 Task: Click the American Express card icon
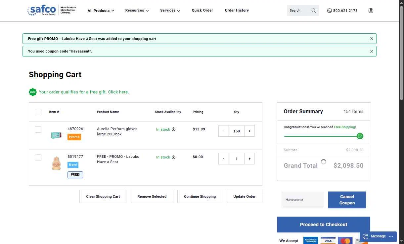pyautogui.click(x=311, y=241)
